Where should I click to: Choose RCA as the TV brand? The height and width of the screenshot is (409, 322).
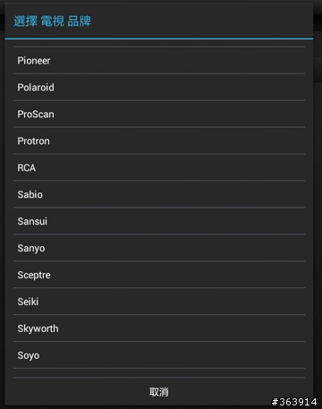point(159,167)
